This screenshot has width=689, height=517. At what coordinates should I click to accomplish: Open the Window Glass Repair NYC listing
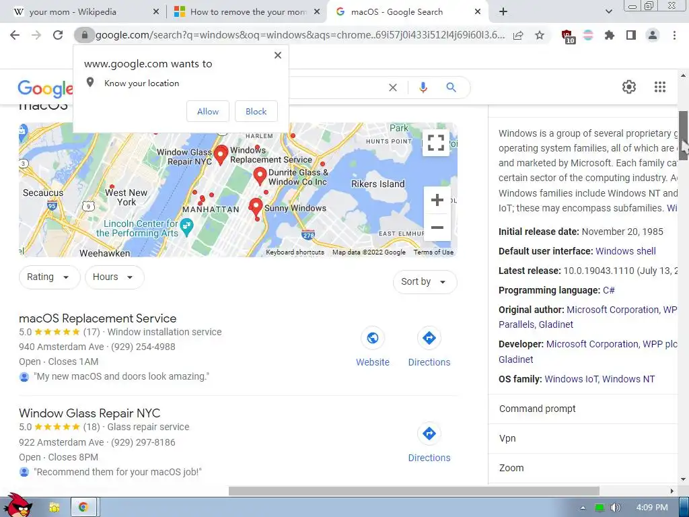(89, 413)
